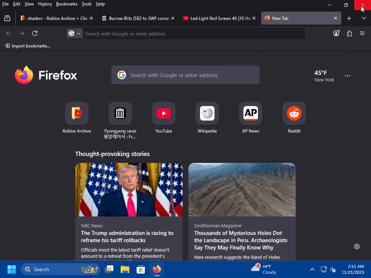
Task: Open the Trump story thumbnail image
Action: point(129,190)
